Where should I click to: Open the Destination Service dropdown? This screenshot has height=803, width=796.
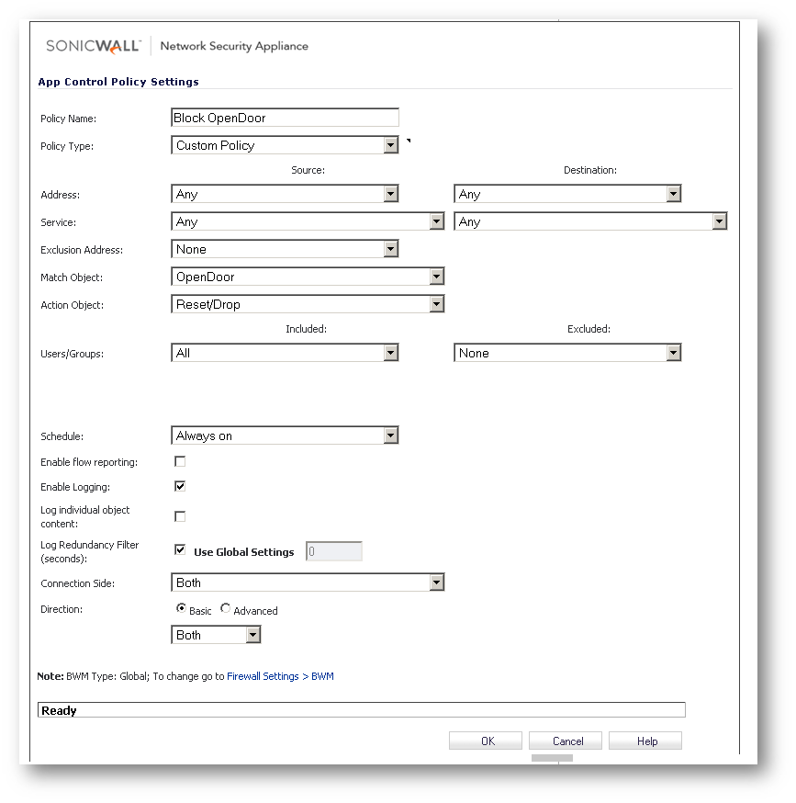pyautogui.click(x=590, y=221)
